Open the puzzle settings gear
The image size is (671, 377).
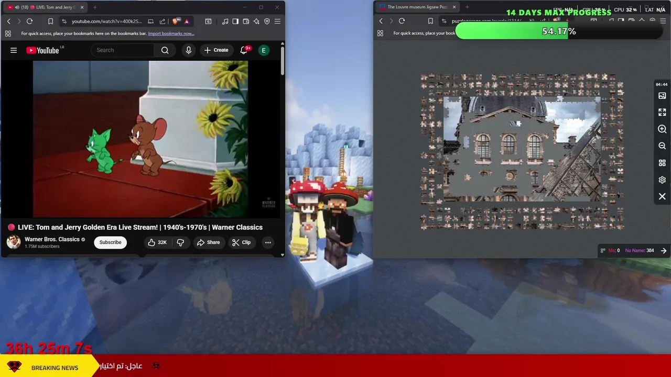(662, 180)
